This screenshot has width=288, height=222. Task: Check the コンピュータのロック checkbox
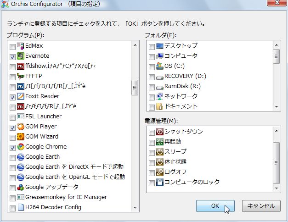[152, 183]
